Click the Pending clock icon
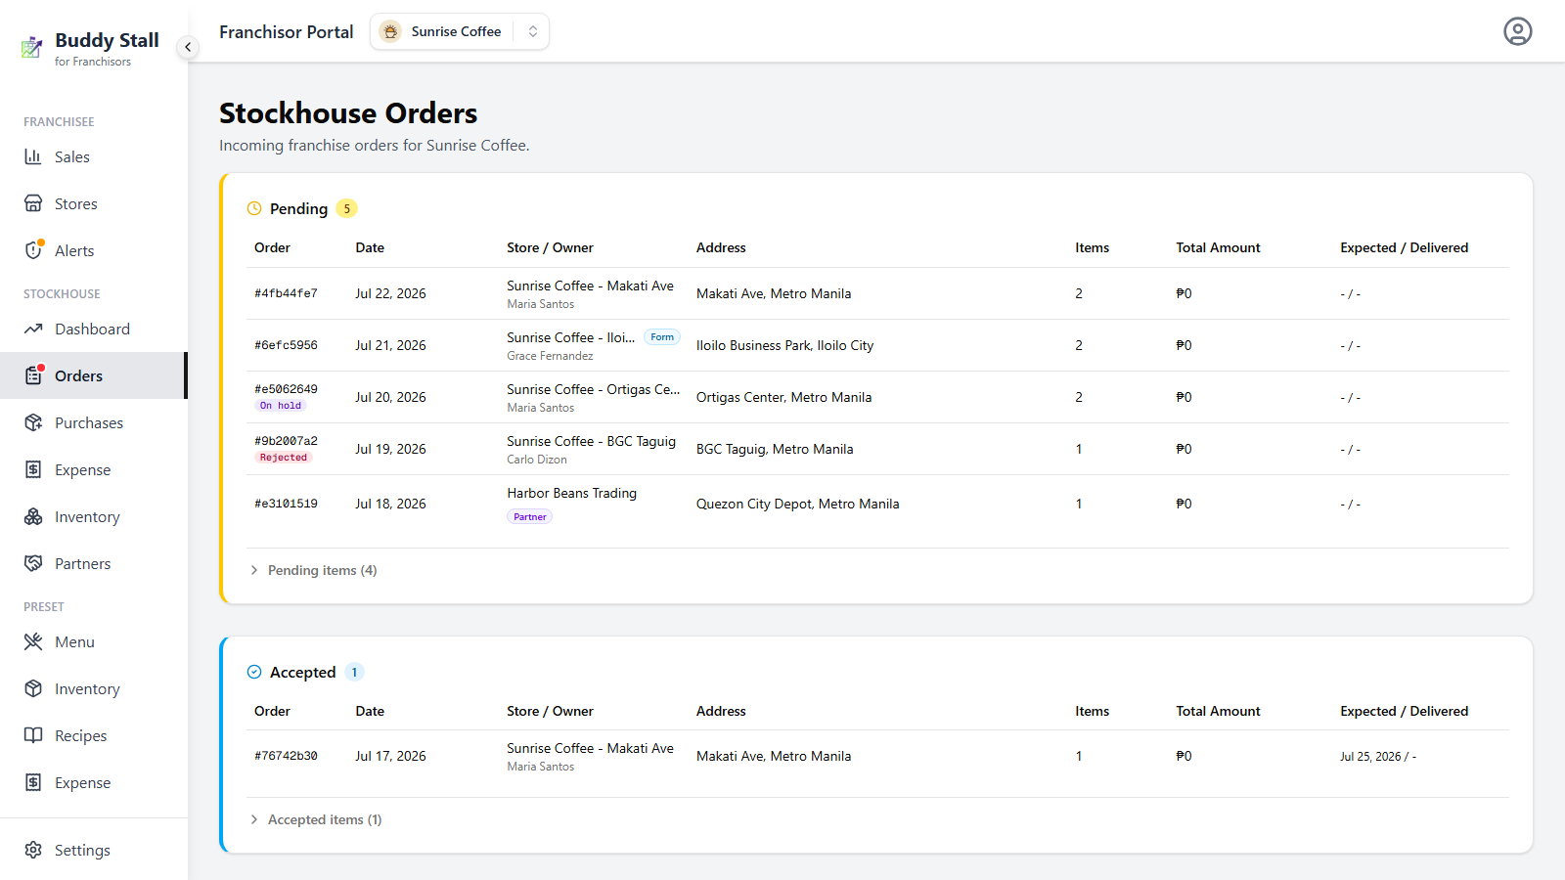The image size is (1565, 880). click(254, 208)
